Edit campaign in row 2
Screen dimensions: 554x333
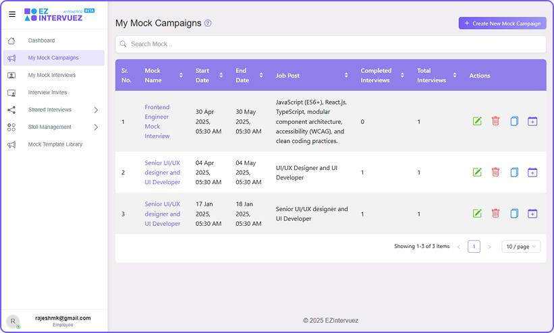[477, 173]
